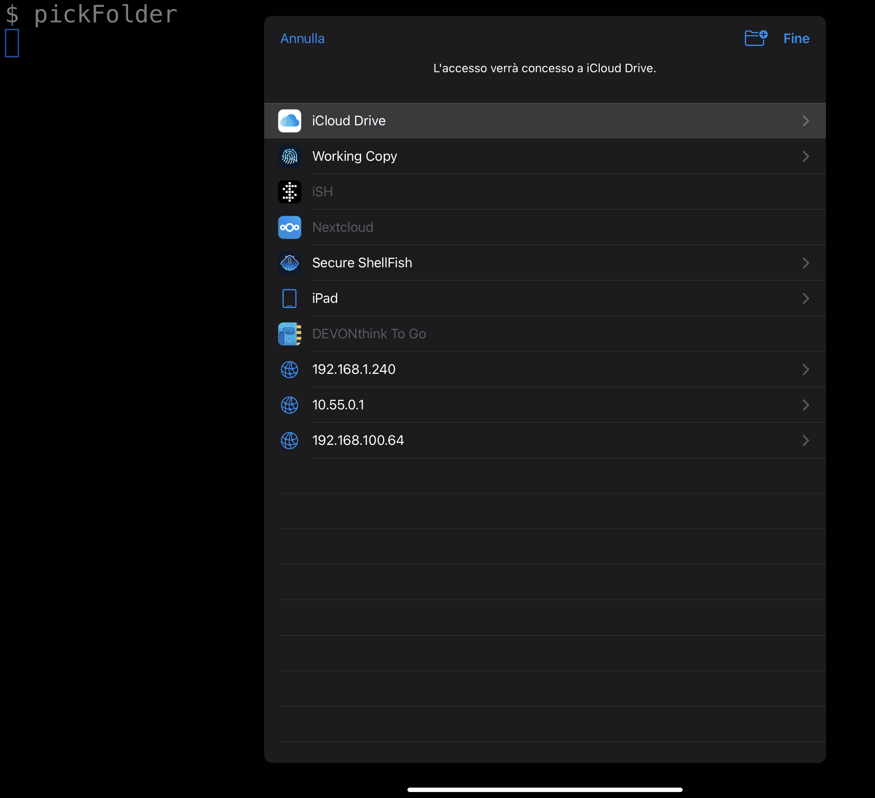Click globe icon for 192.168.100.64
875x798 pixels.
(290, 441)
